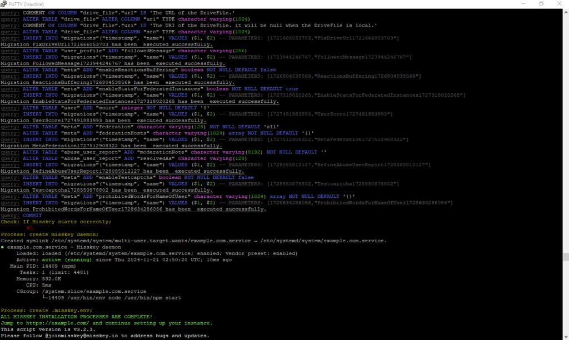Click the ADD "federationHosts" query line

(x=157, y=133)
